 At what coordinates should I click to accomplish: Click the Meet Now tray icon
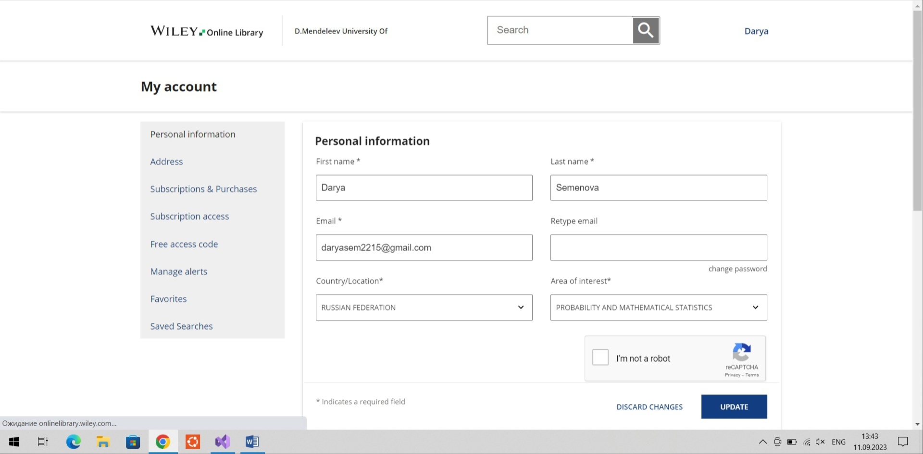coord(777,442)
